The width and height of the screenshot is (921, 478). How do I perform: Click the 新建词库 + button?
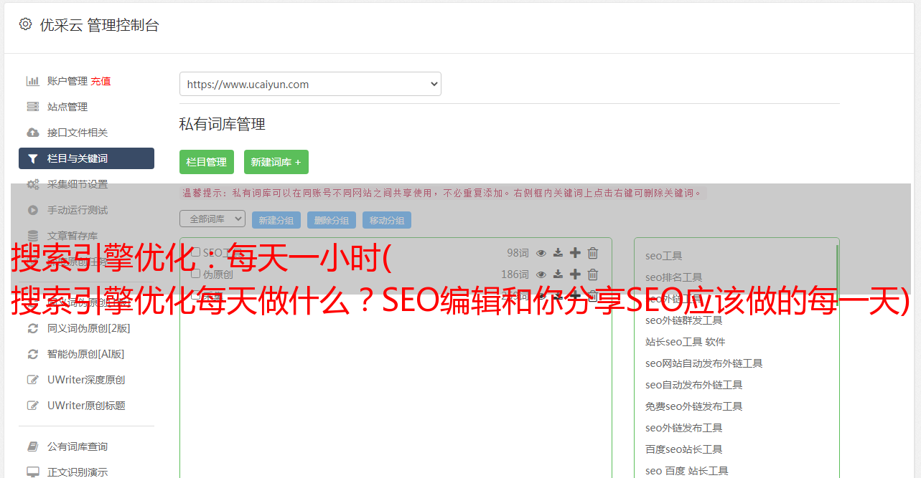click(276, 162)
